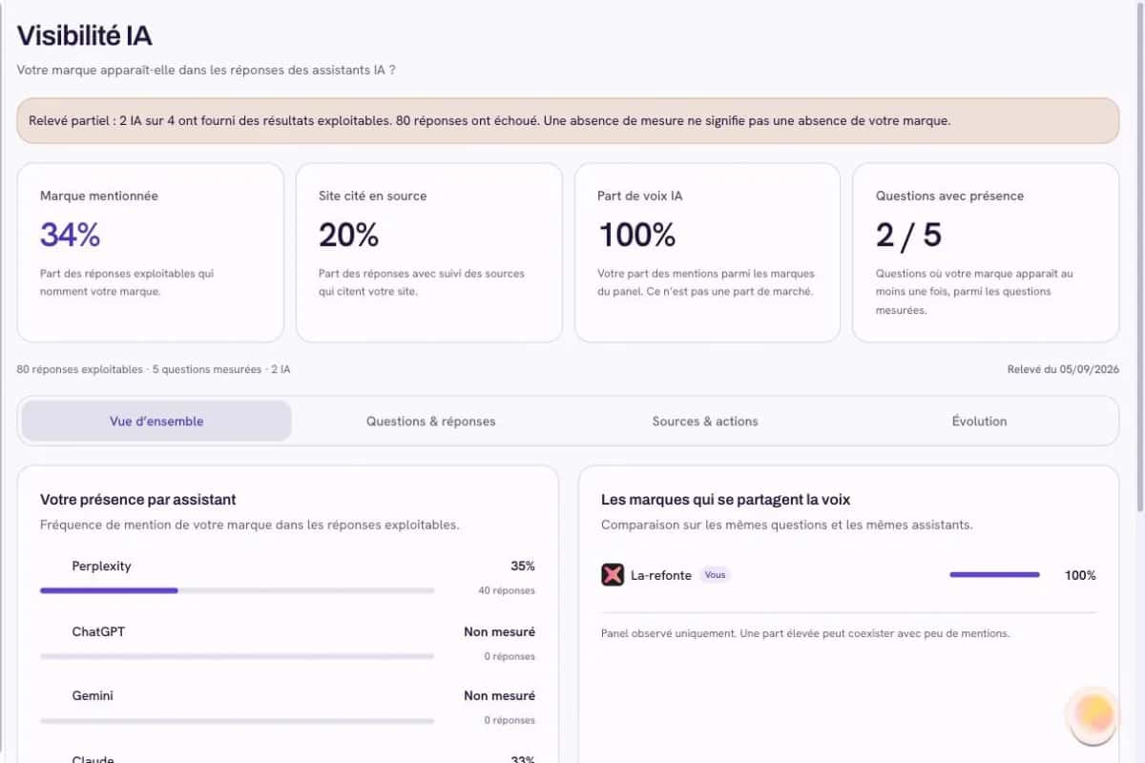
Task: Click the page's vertical scrollbar
Action: (1139, 258)
